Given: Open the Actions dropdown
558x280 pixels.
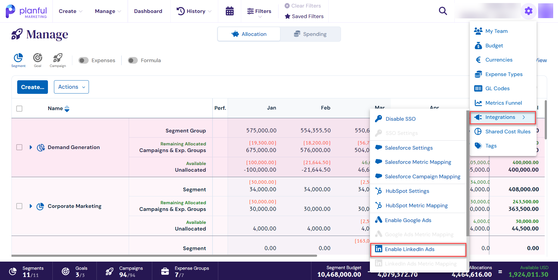Looking at the screenshot, I should (x=71, y=87).
